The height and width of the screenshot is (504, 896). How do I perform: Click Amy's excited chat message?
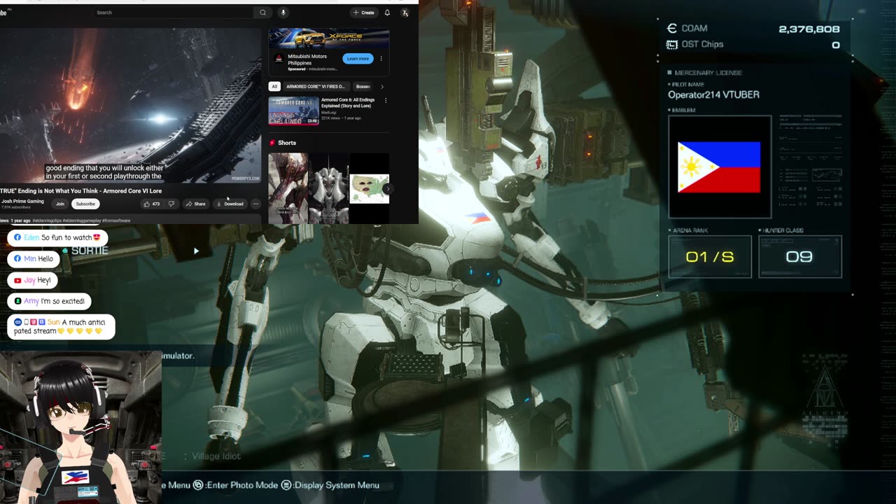[x=49, y=302]
